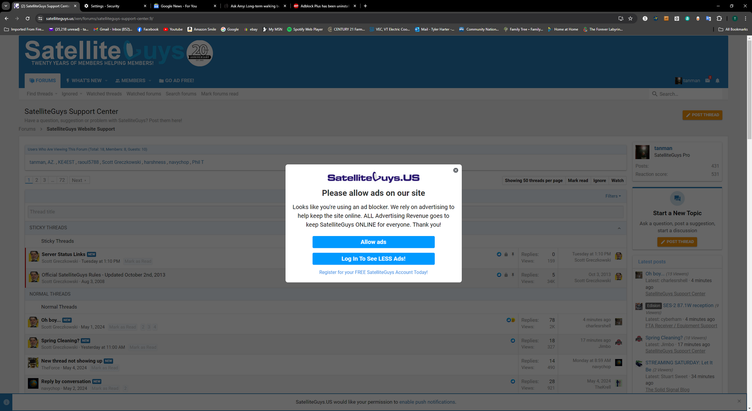Go back with the browser back arrow
This screenshot has width=752, height=411.
click(6, 18)
